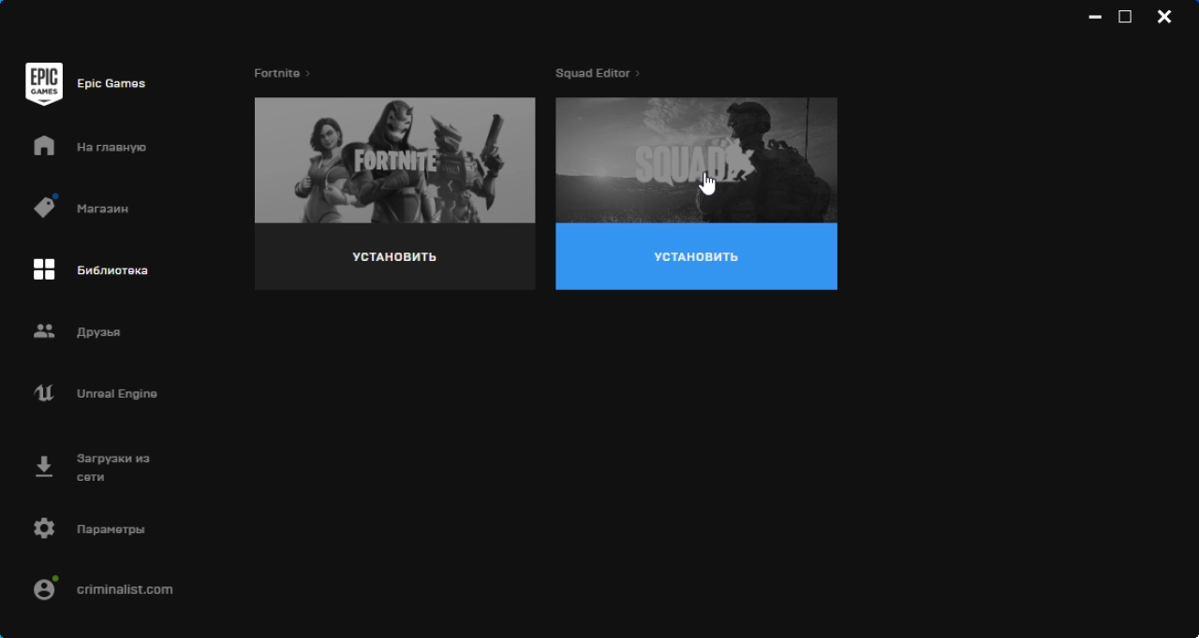
Task: Open the Fortnite title link
Action: click(277, 73)
